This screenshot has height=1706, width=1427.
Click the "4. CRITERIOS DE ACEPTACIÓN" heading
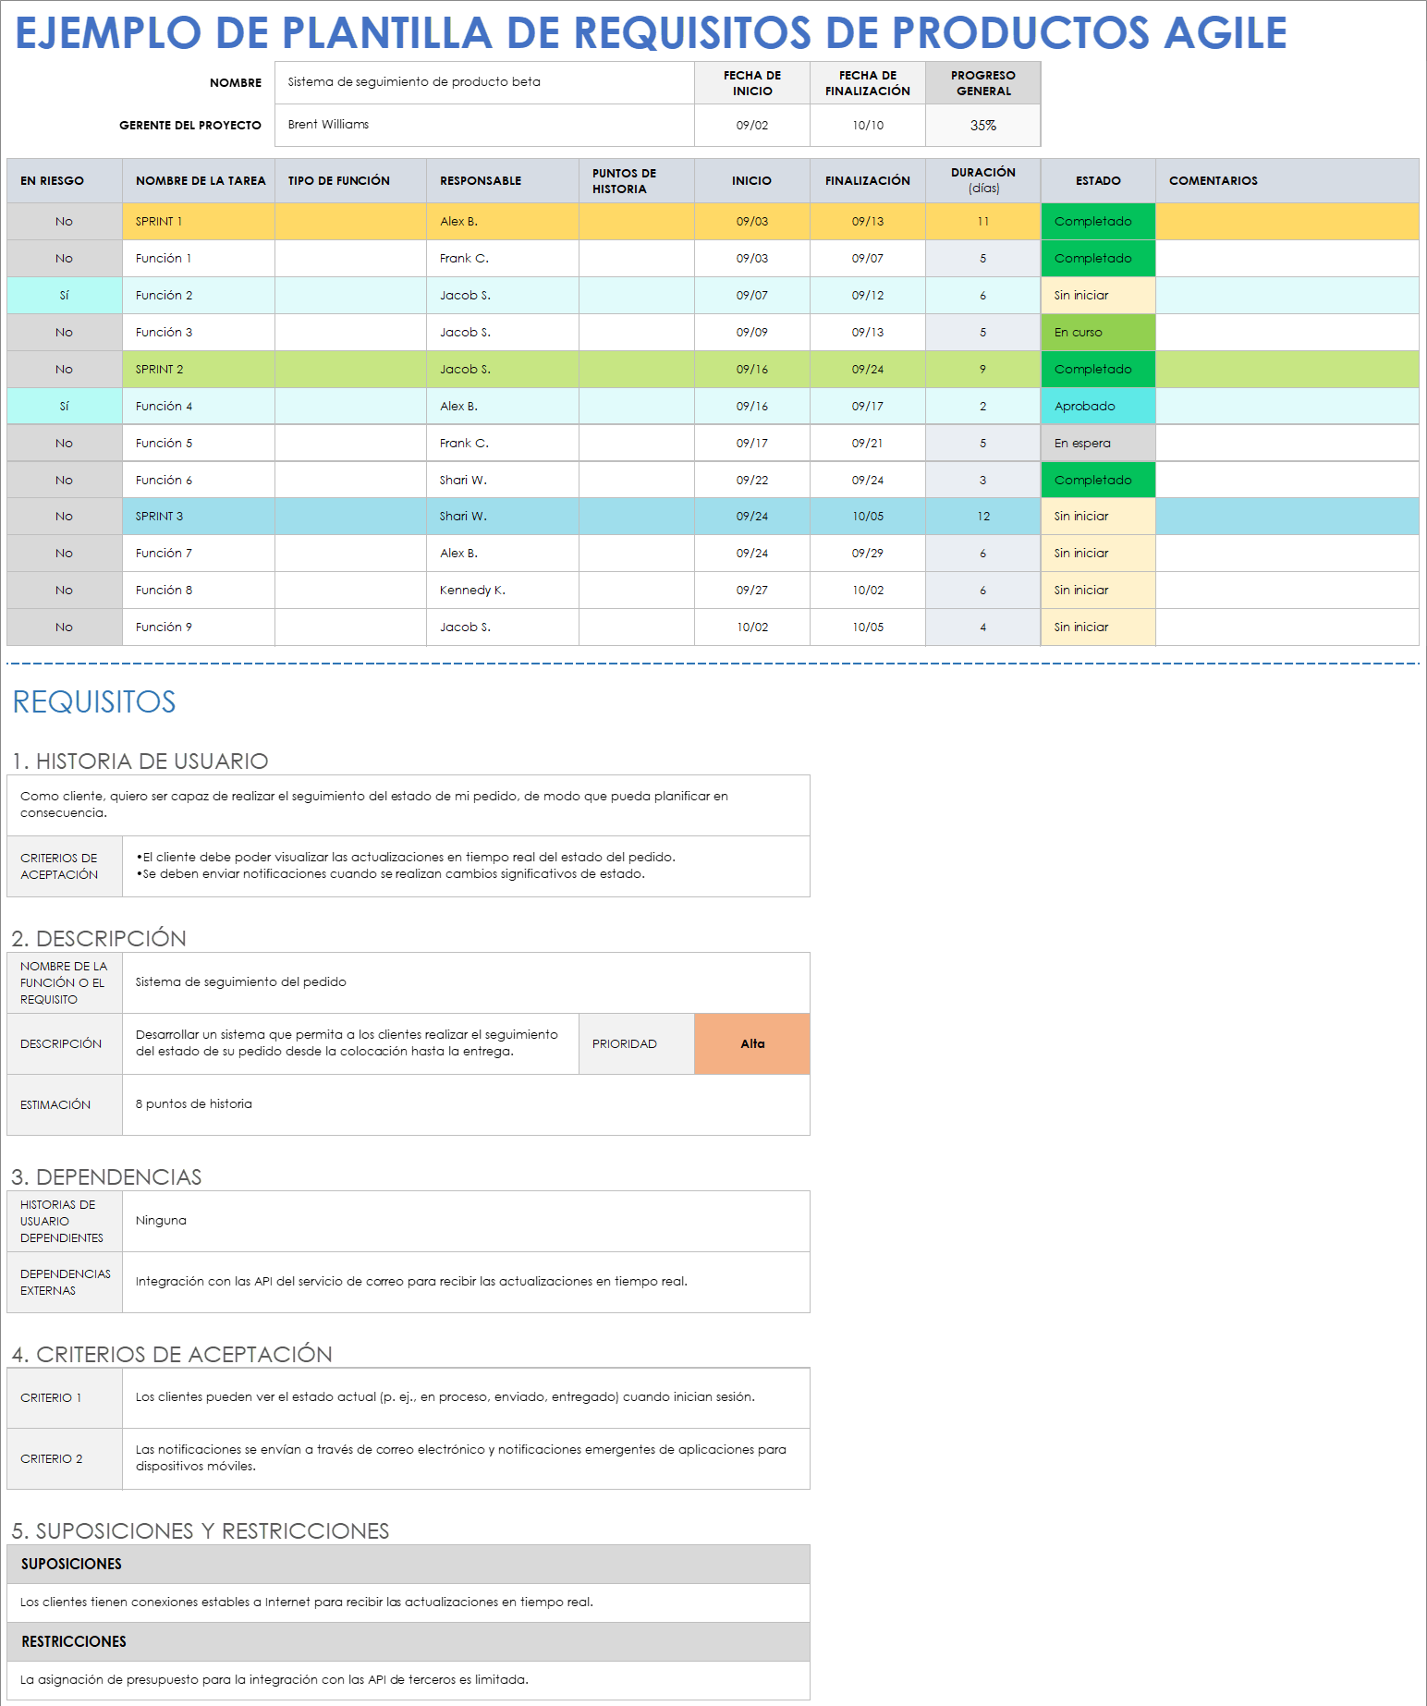(x=172, y=1355)
